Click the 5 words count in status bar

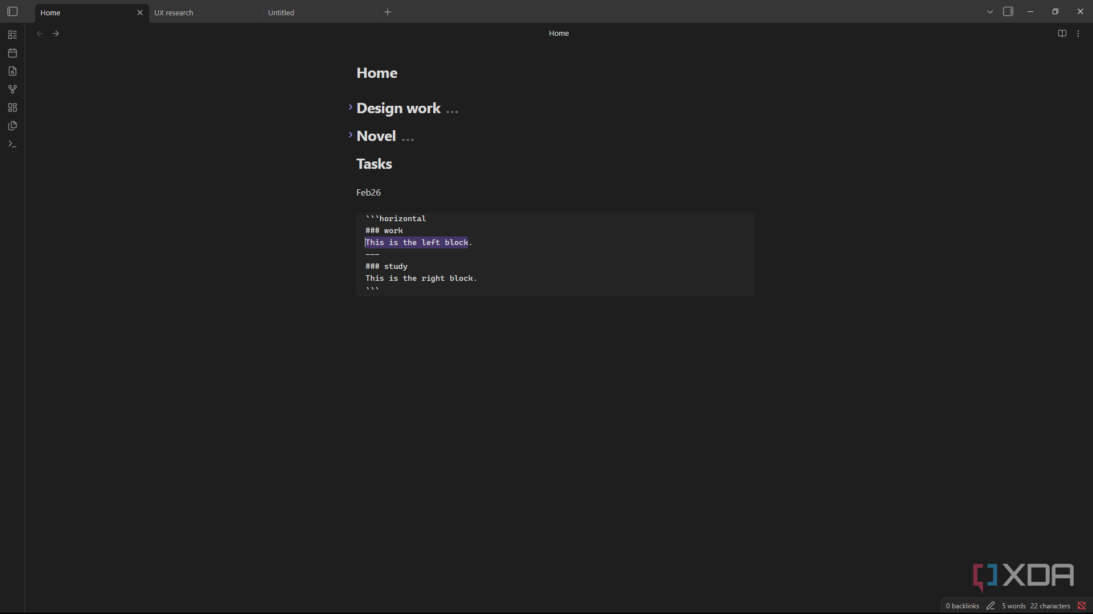tap(1013, 606)
